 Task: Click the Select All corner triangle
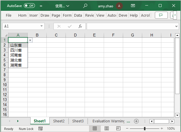pos(6,35)
